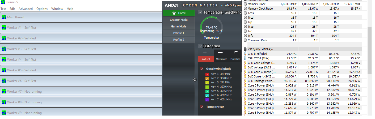Select the Worker #5 - Self-Test window bar

[81, 70]
